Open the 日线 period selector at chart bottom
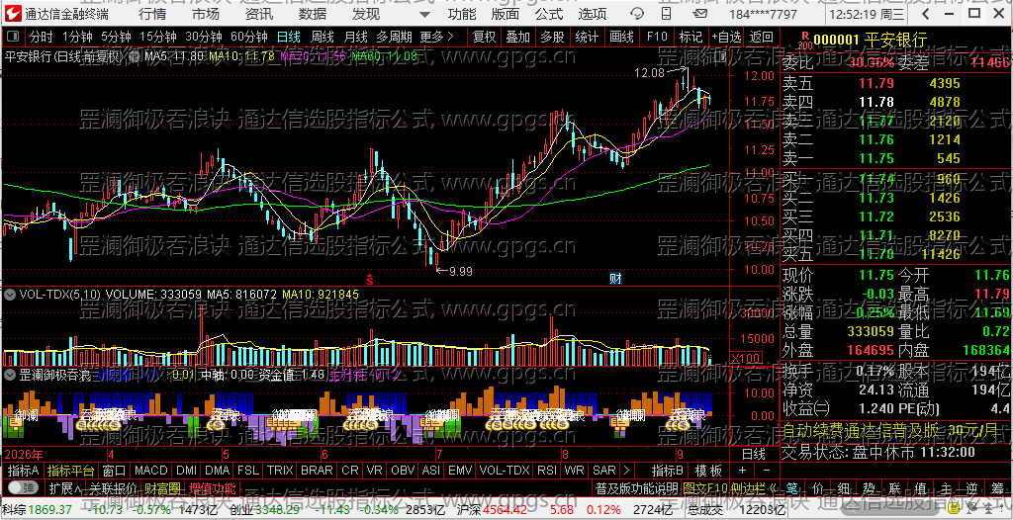 point(753,453)
